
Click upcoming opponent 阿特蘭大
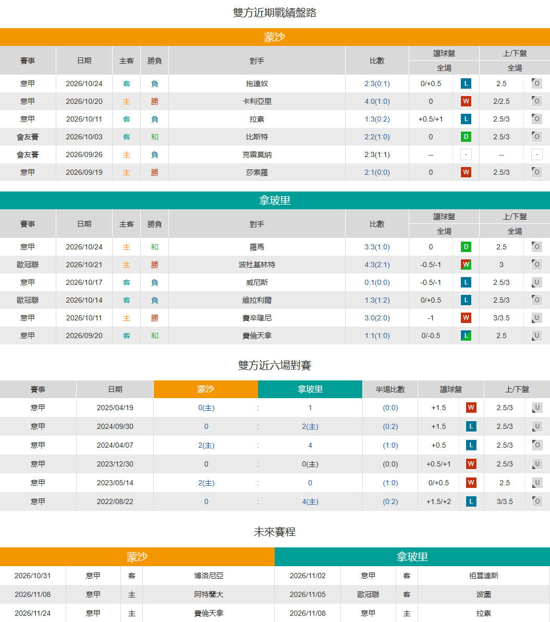[209, 594]
